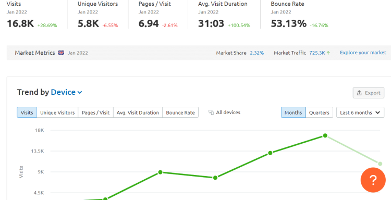Click the 2.32% Market Share value

click(257, 53)
